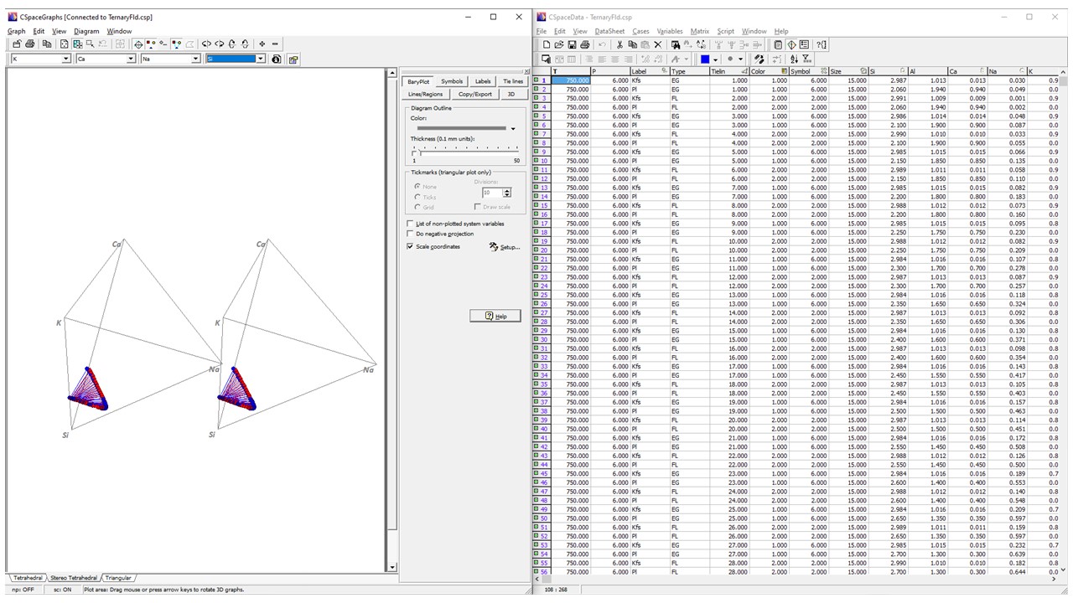Switch to the Triangular tab

tap(118, 578)
